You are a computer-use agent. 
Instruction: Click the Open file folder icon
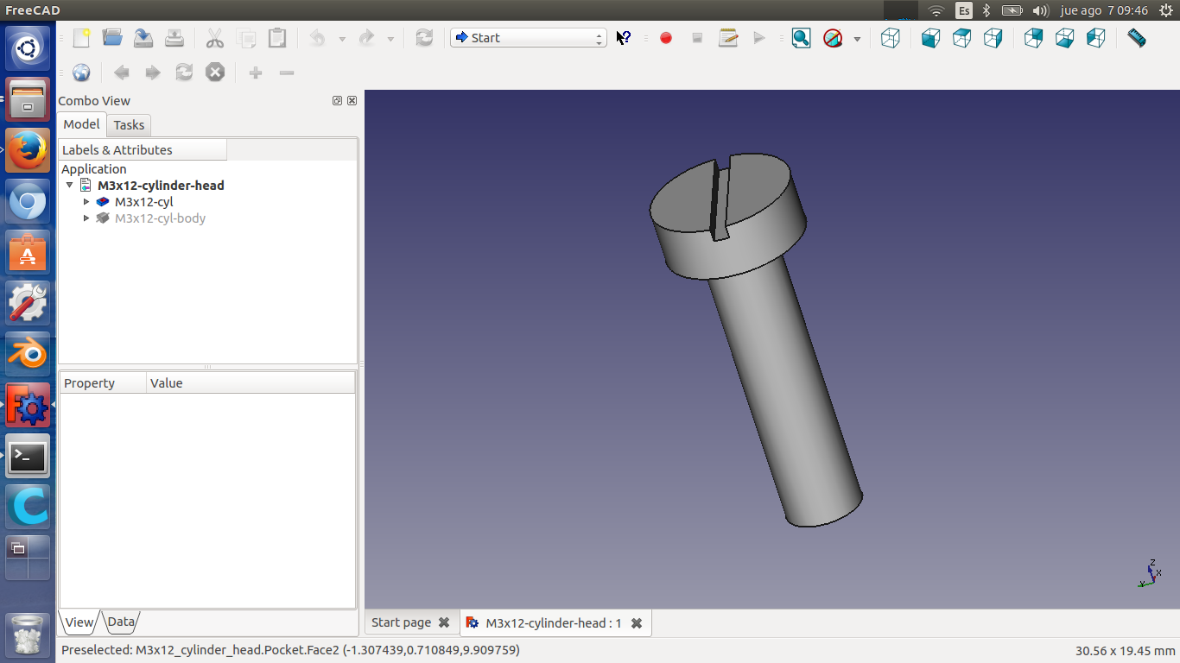[x=112, y=38]
